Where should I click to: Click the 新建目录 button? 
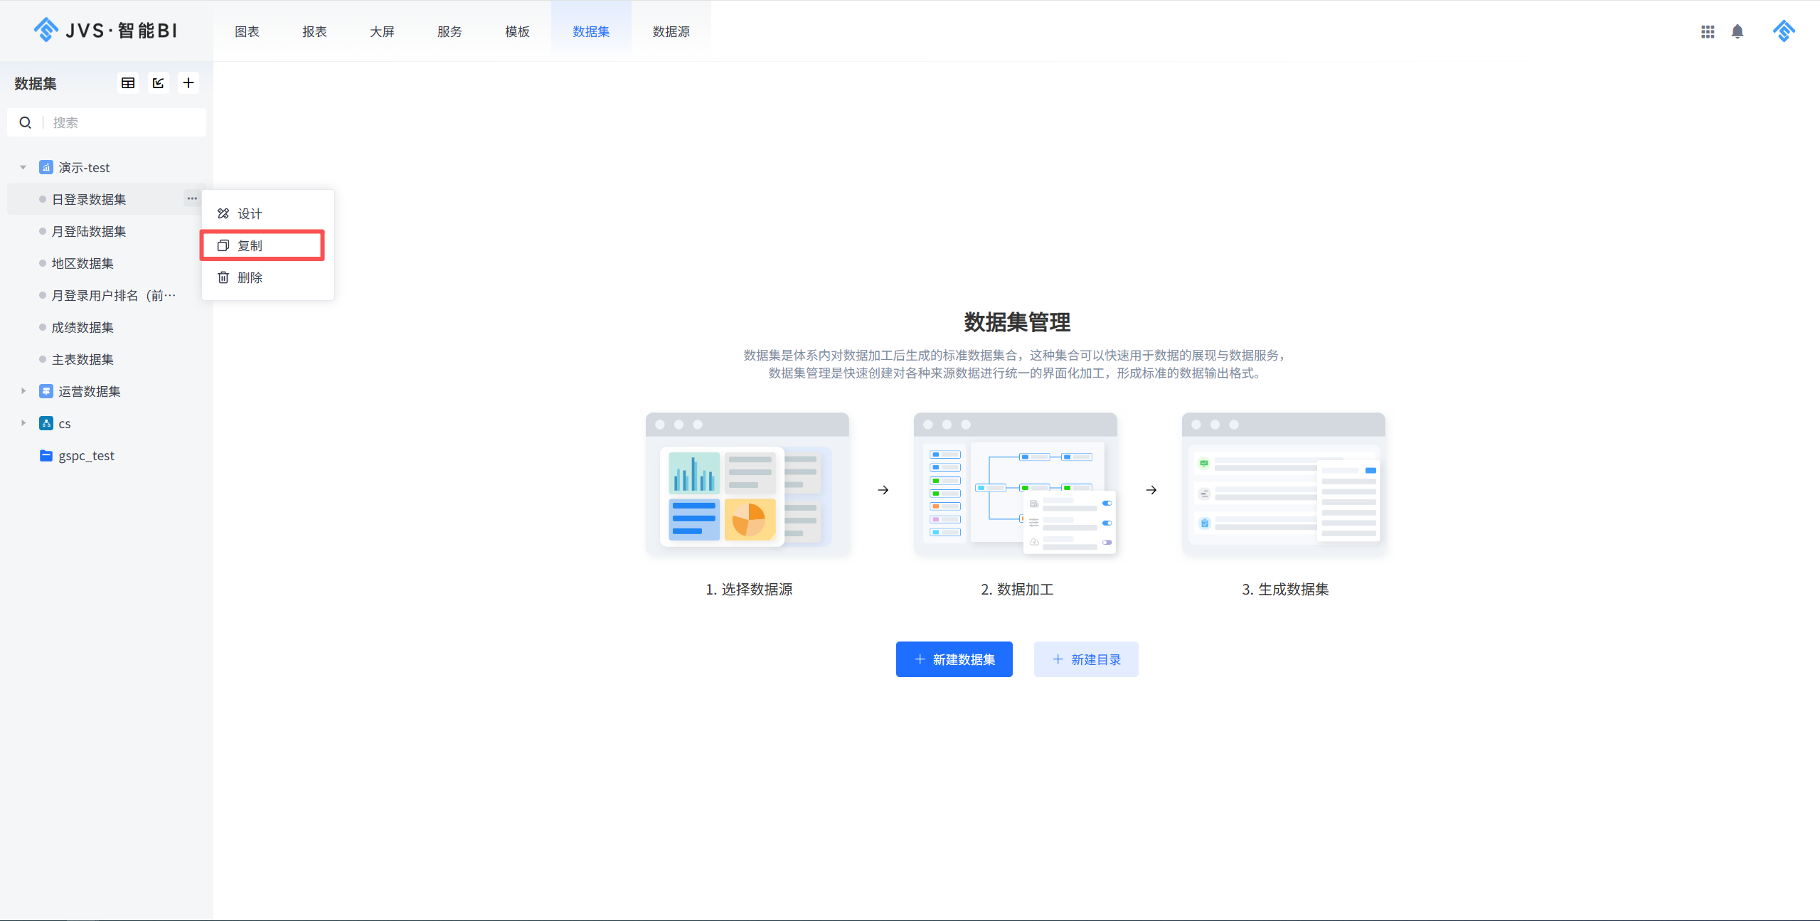[x=1085, y=659]
